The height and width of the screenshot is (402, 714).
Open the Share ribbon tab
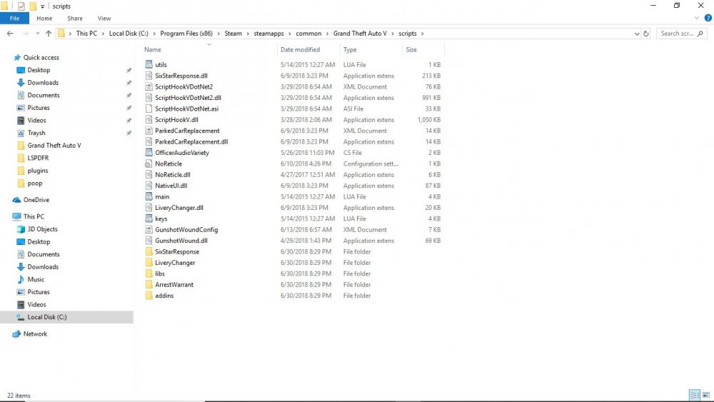coord(75,19)
